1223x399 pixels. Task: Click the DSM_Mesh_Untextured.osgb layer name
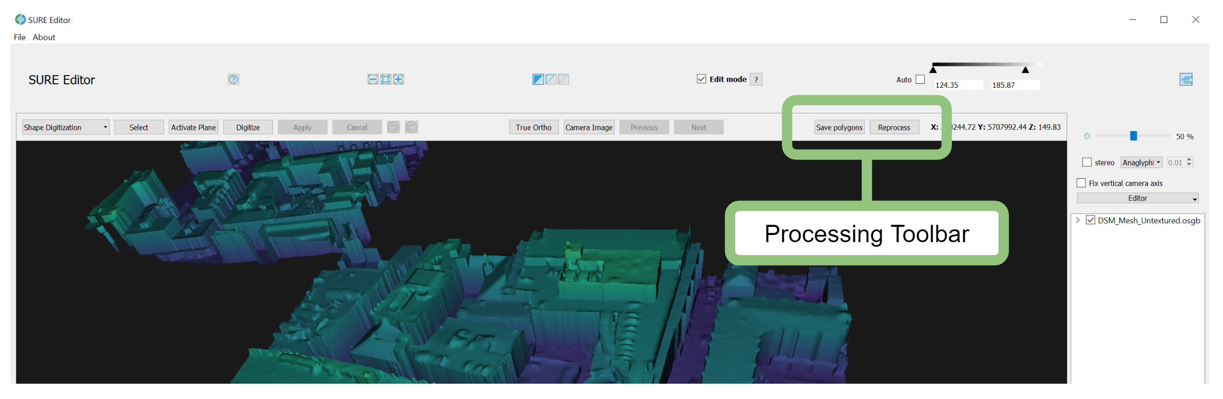(1149, 220)
